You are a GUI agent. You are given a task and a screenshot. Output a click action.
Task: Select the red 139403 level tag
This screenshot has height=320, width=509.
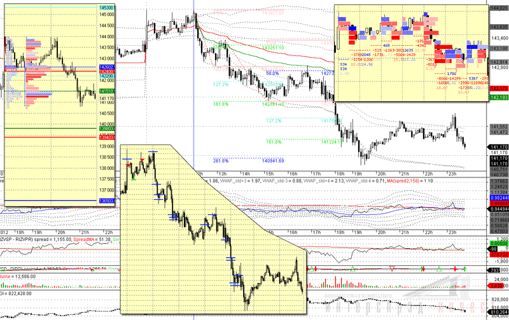tap(106, 137)
